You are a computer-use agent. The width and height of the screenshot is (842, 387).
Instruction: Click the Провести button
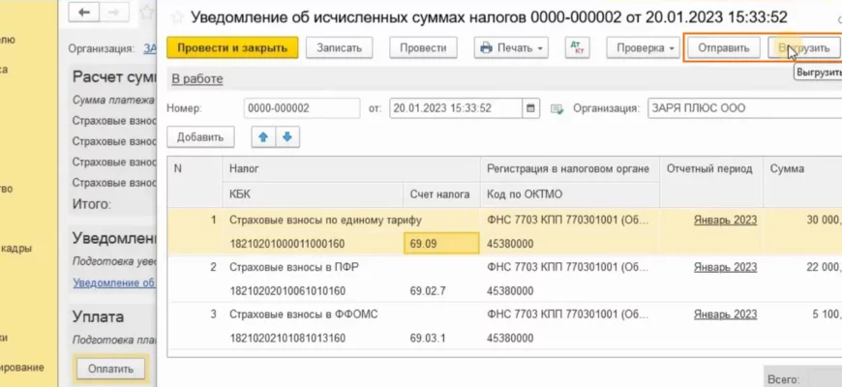click(x=423, y=47)
